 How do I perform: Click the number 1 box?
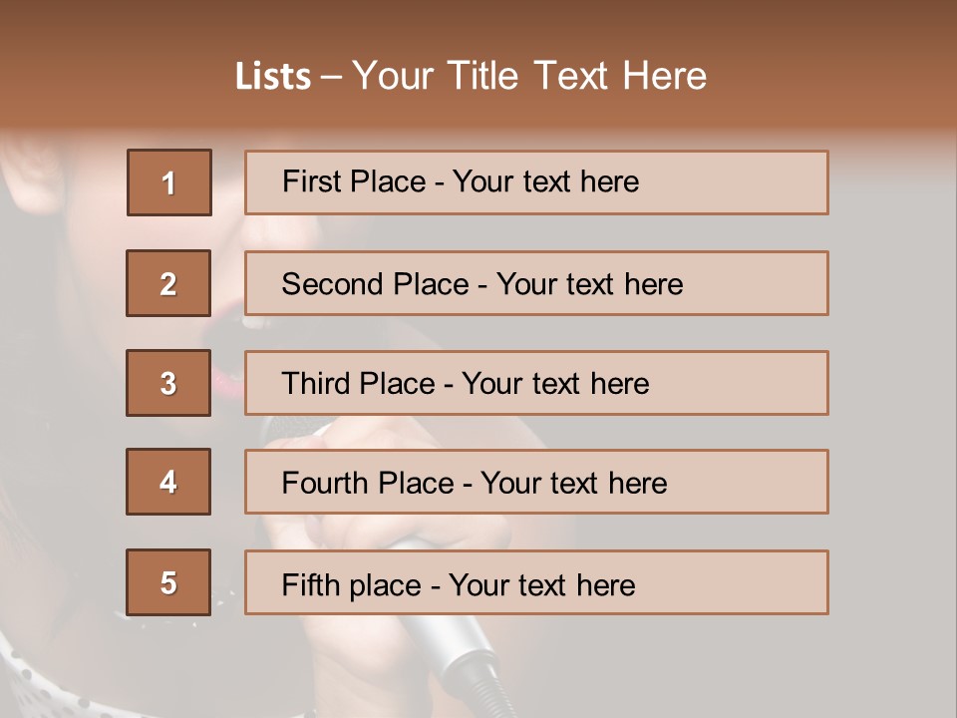click(x=169, y=182)
